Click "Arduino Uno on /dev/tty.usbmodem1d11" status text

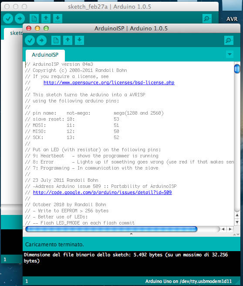(x=189, y=281)
